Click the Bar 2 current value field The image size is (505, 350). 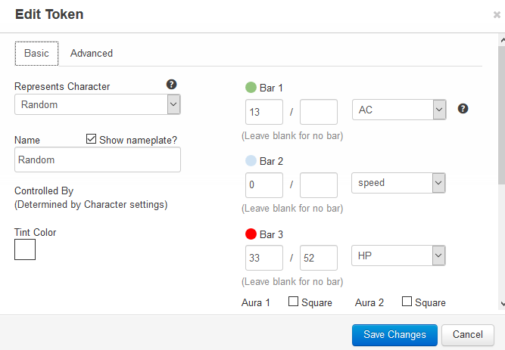tap(264, 185)
